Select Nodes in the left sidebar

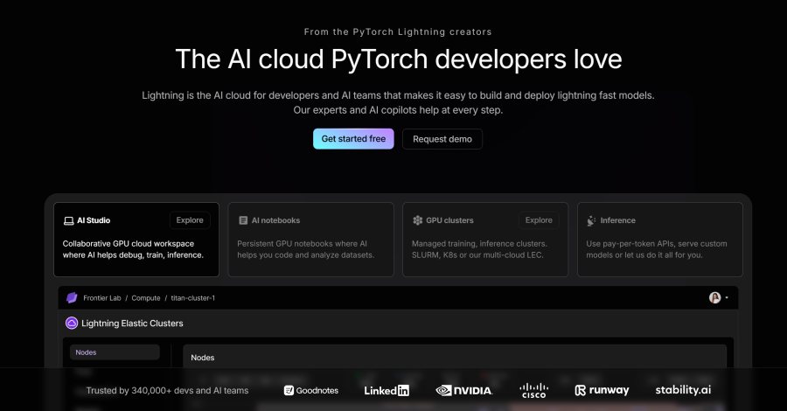[x=115, y=352]
